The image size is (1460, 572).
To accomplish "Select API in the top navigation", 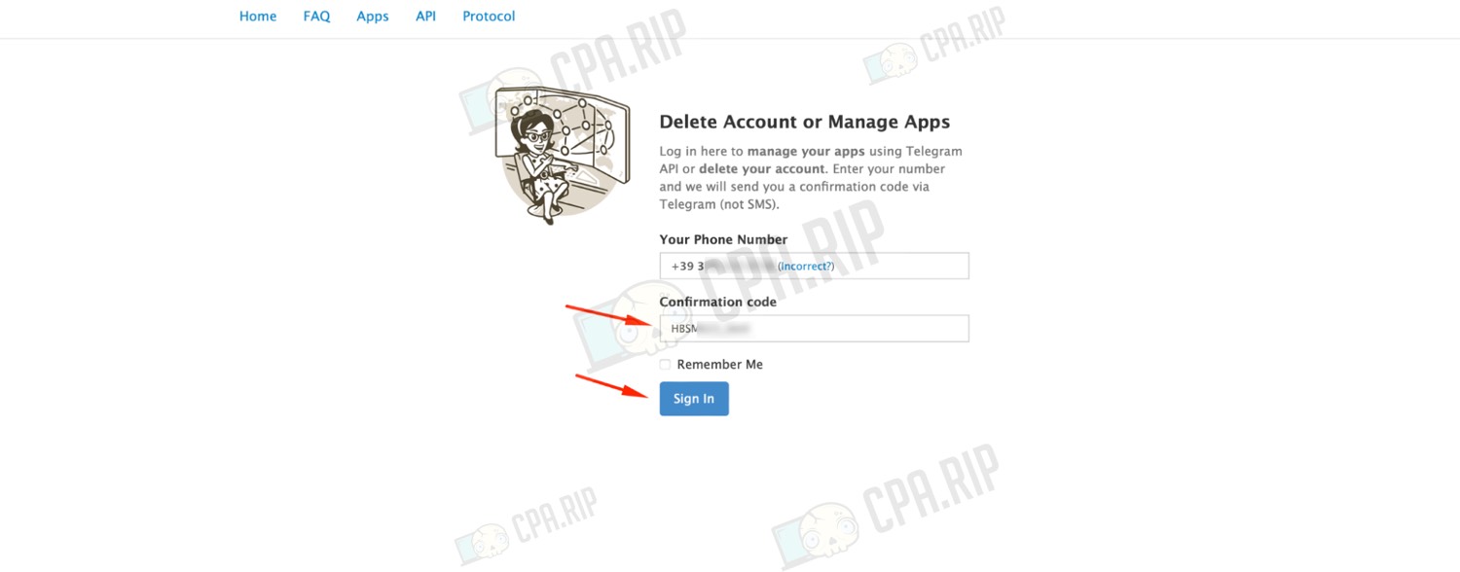I will (x=425, y=17).
